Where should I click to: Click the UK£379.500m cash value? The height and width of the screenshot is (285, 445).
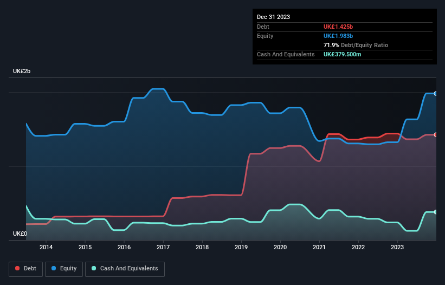[x=342, y=54]
